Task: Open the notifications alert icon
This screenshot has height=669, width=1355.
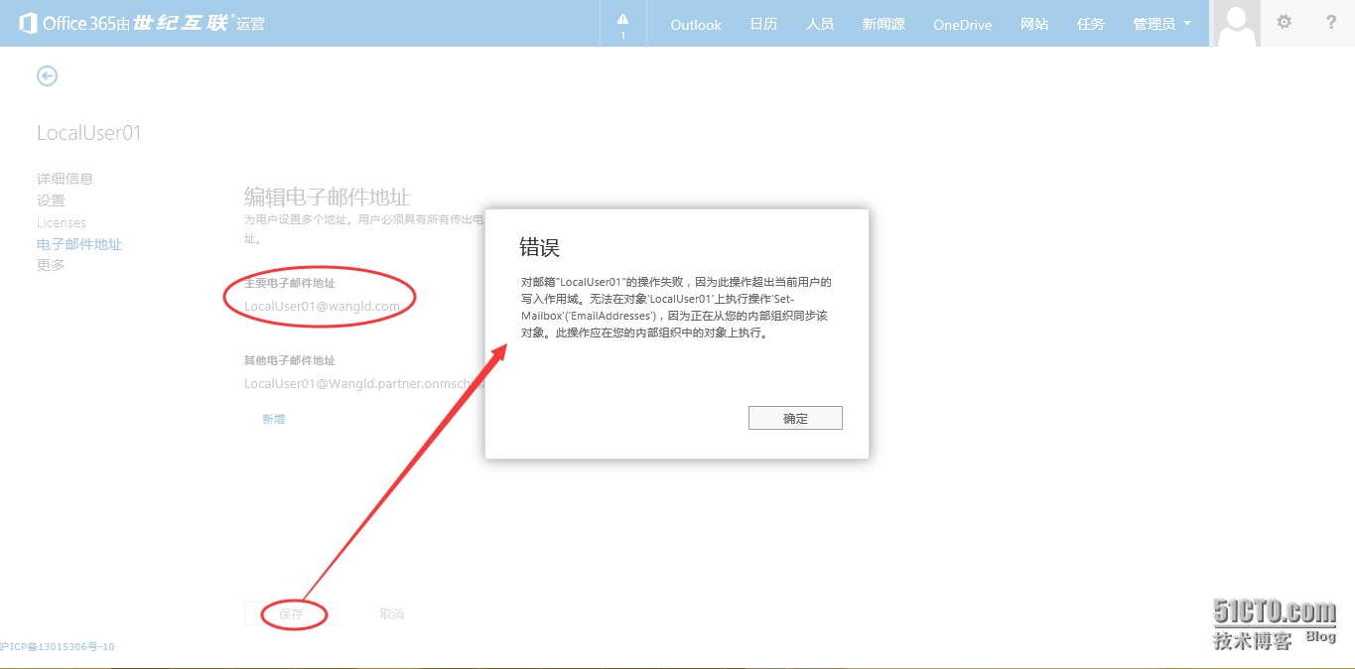Action: point(622,24)
